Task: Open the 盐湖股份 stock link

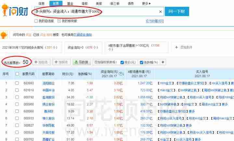Action: [x=48, y=97]
